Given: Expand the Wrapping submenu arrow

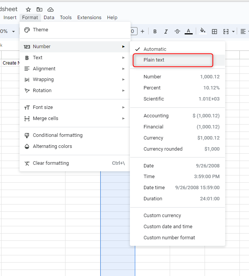Looking at the screenshot, I should pos(123,80).
